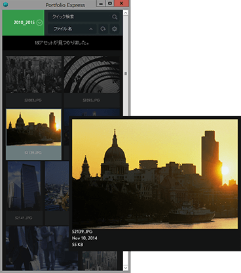Click the 52083.JPG filename label
The width and height of the screenshot is (241, 273).
pyautogui.click(x=33, y=100)
